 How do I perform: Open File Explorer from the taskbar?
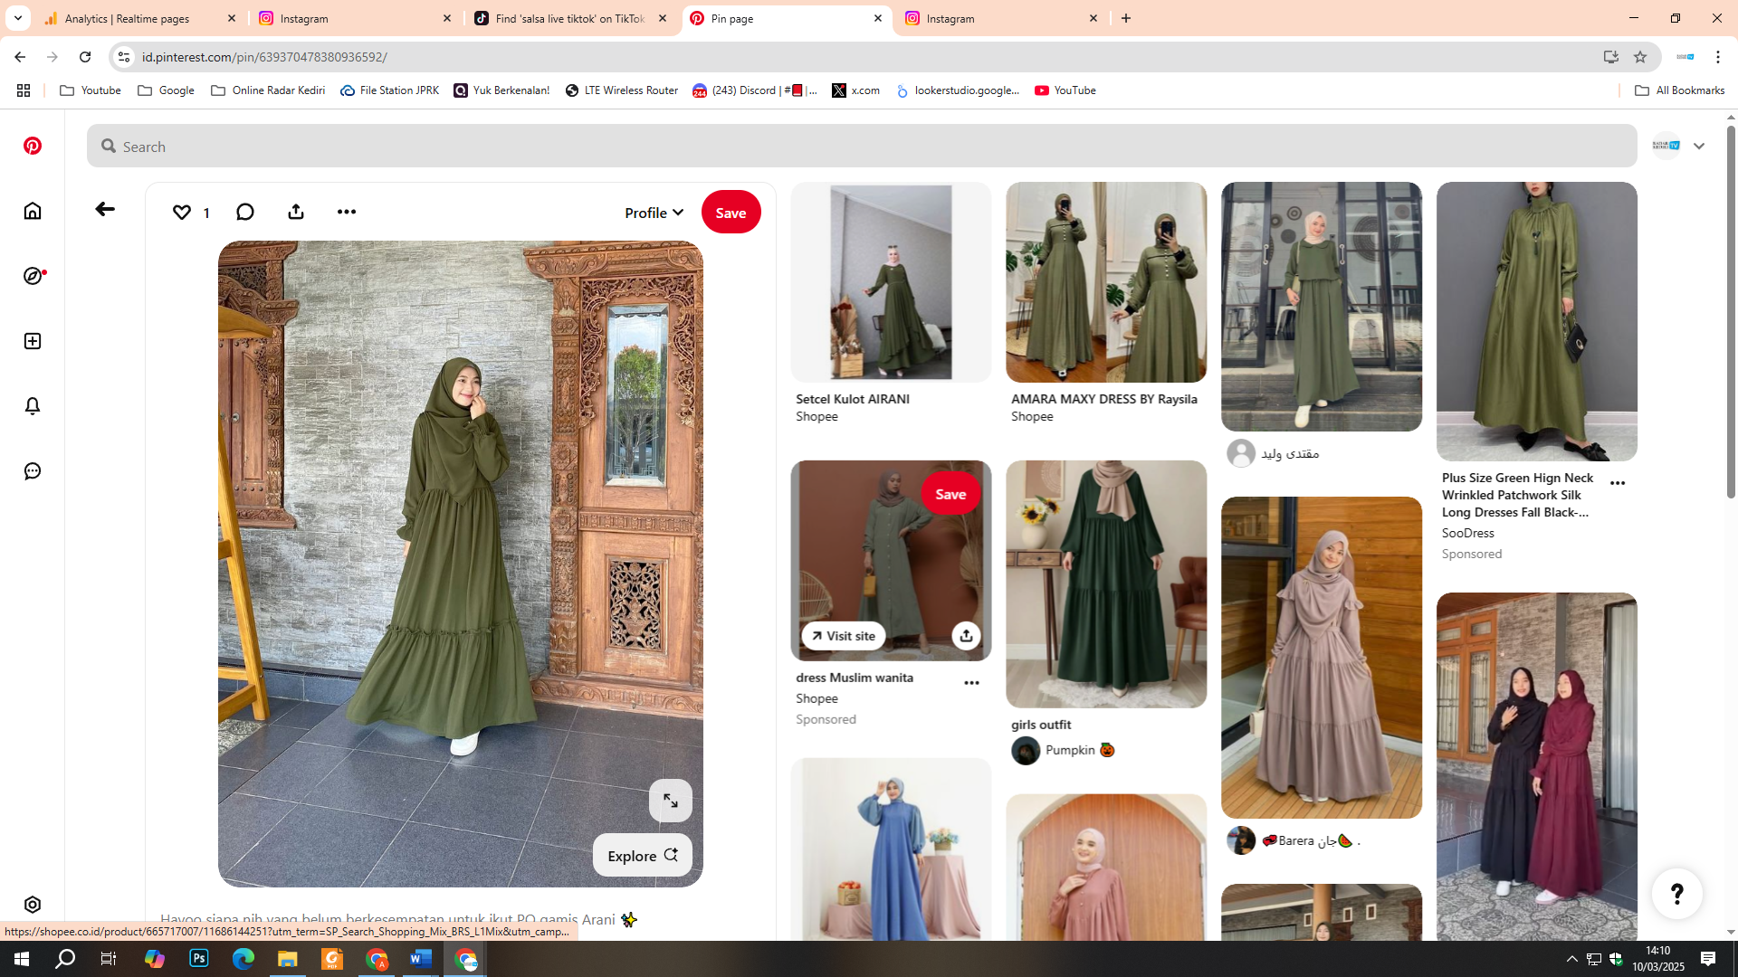288,959
